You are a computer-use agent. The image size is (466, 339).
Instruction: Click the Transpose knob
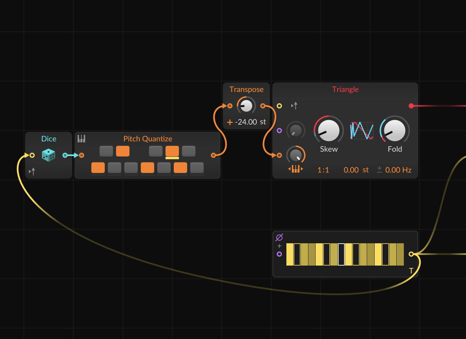[x=246, y=106]
